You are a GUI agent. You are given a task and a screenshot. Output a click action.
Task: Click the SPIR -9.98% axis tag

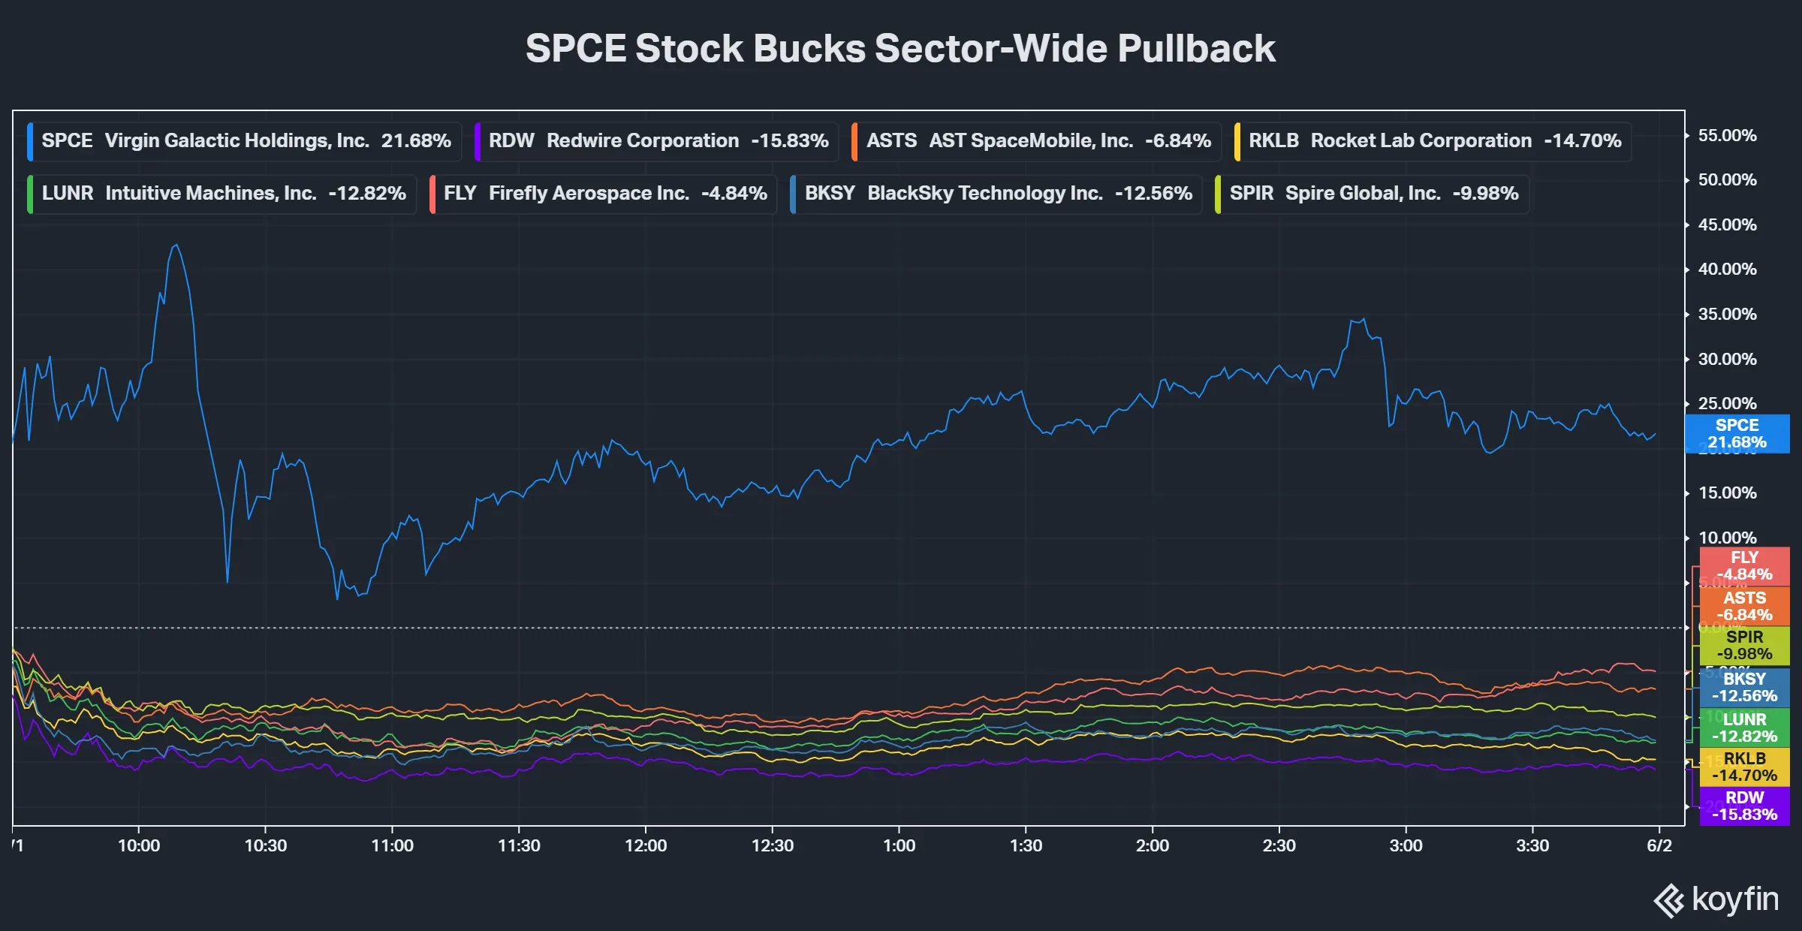(x=1744, y=646)
